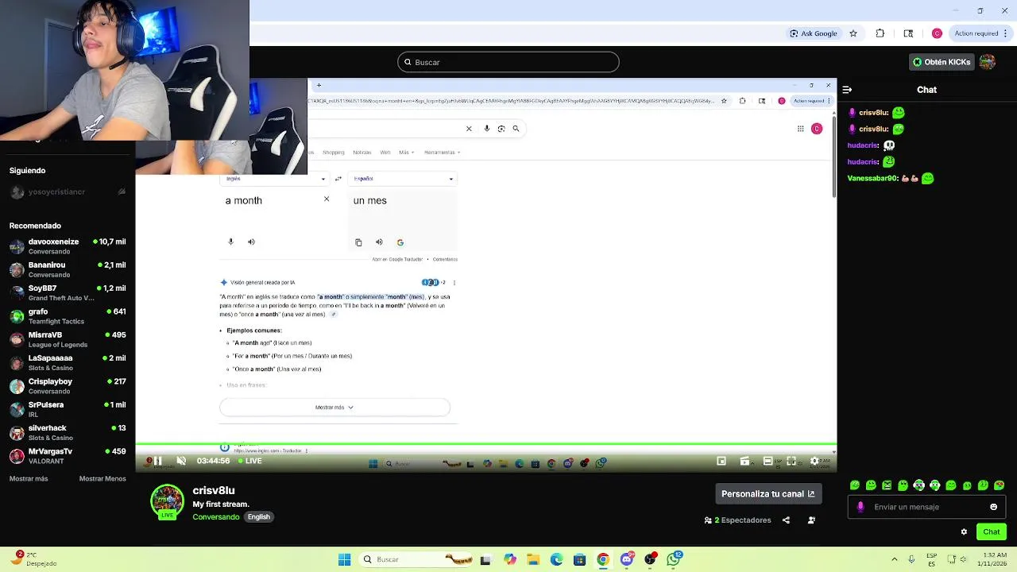This screenshot has height=572, width=1017.
Task: Open Crisplayboy recommended channel
Action: (68, 386)
